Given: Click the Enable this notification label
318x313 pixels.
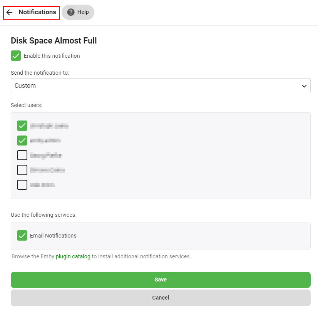Looking at the screenshot, I should point(52,56).
